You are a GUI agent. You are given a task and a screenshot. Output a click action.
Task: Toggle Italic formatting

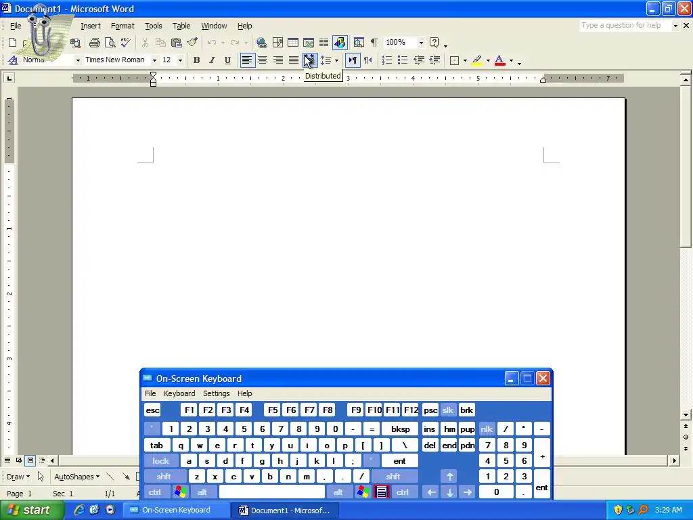(x=212, y=60)
